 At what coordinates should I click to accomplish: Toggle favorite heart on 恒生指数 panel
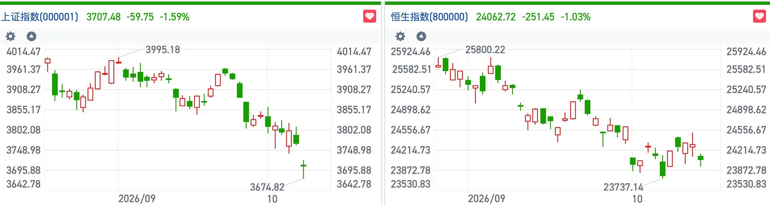(x=760, y=17)
